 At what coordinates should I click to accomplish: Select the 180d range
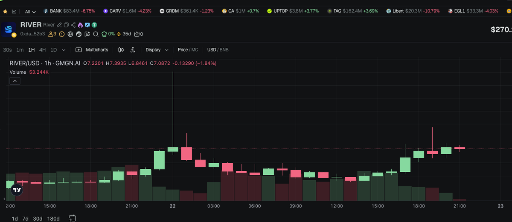[x=53, y=219]
